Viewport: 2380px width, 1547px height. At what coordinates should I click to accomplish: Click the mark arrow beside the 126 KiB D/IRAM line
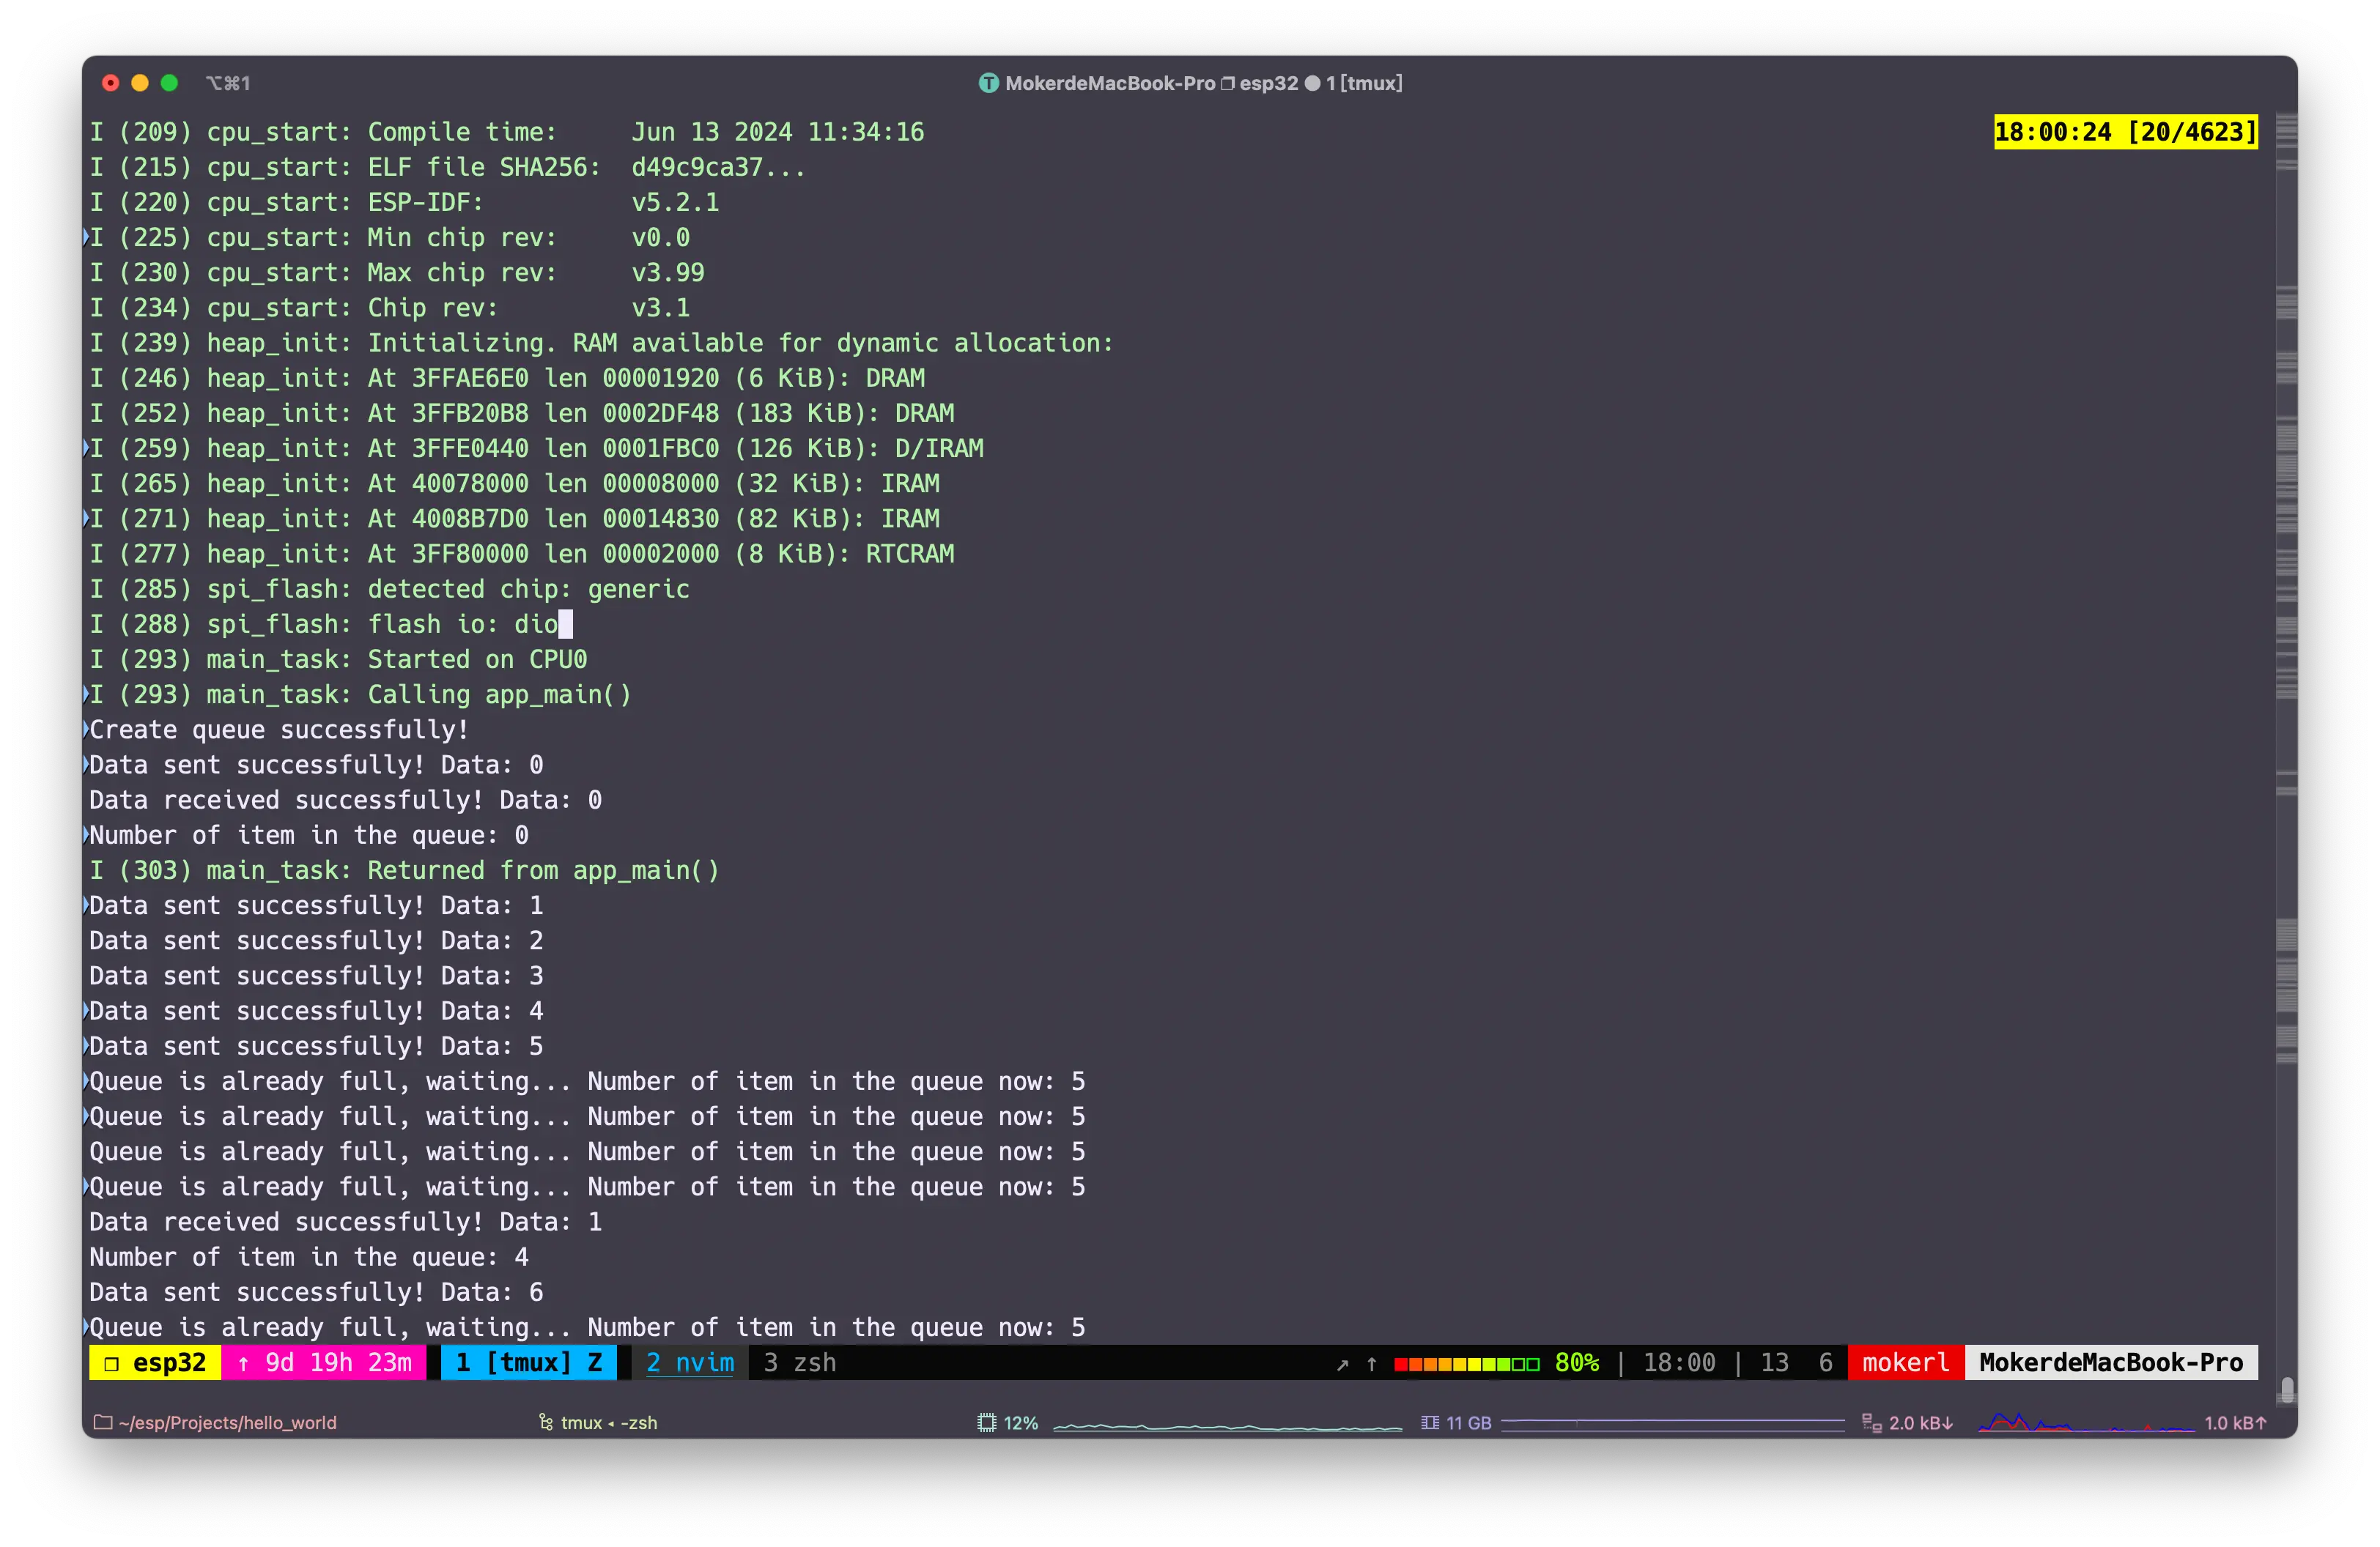tap(86, 448)
